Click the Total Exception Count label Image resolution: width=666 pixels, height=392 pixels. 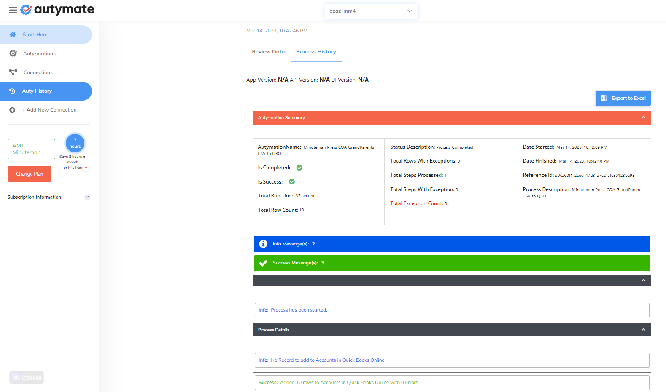(417, 203)
